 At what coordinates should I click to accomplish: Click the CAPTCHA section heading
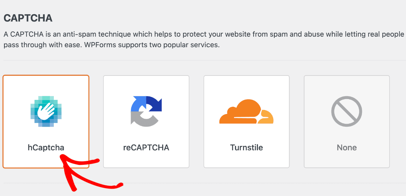[x=28, y=19]
